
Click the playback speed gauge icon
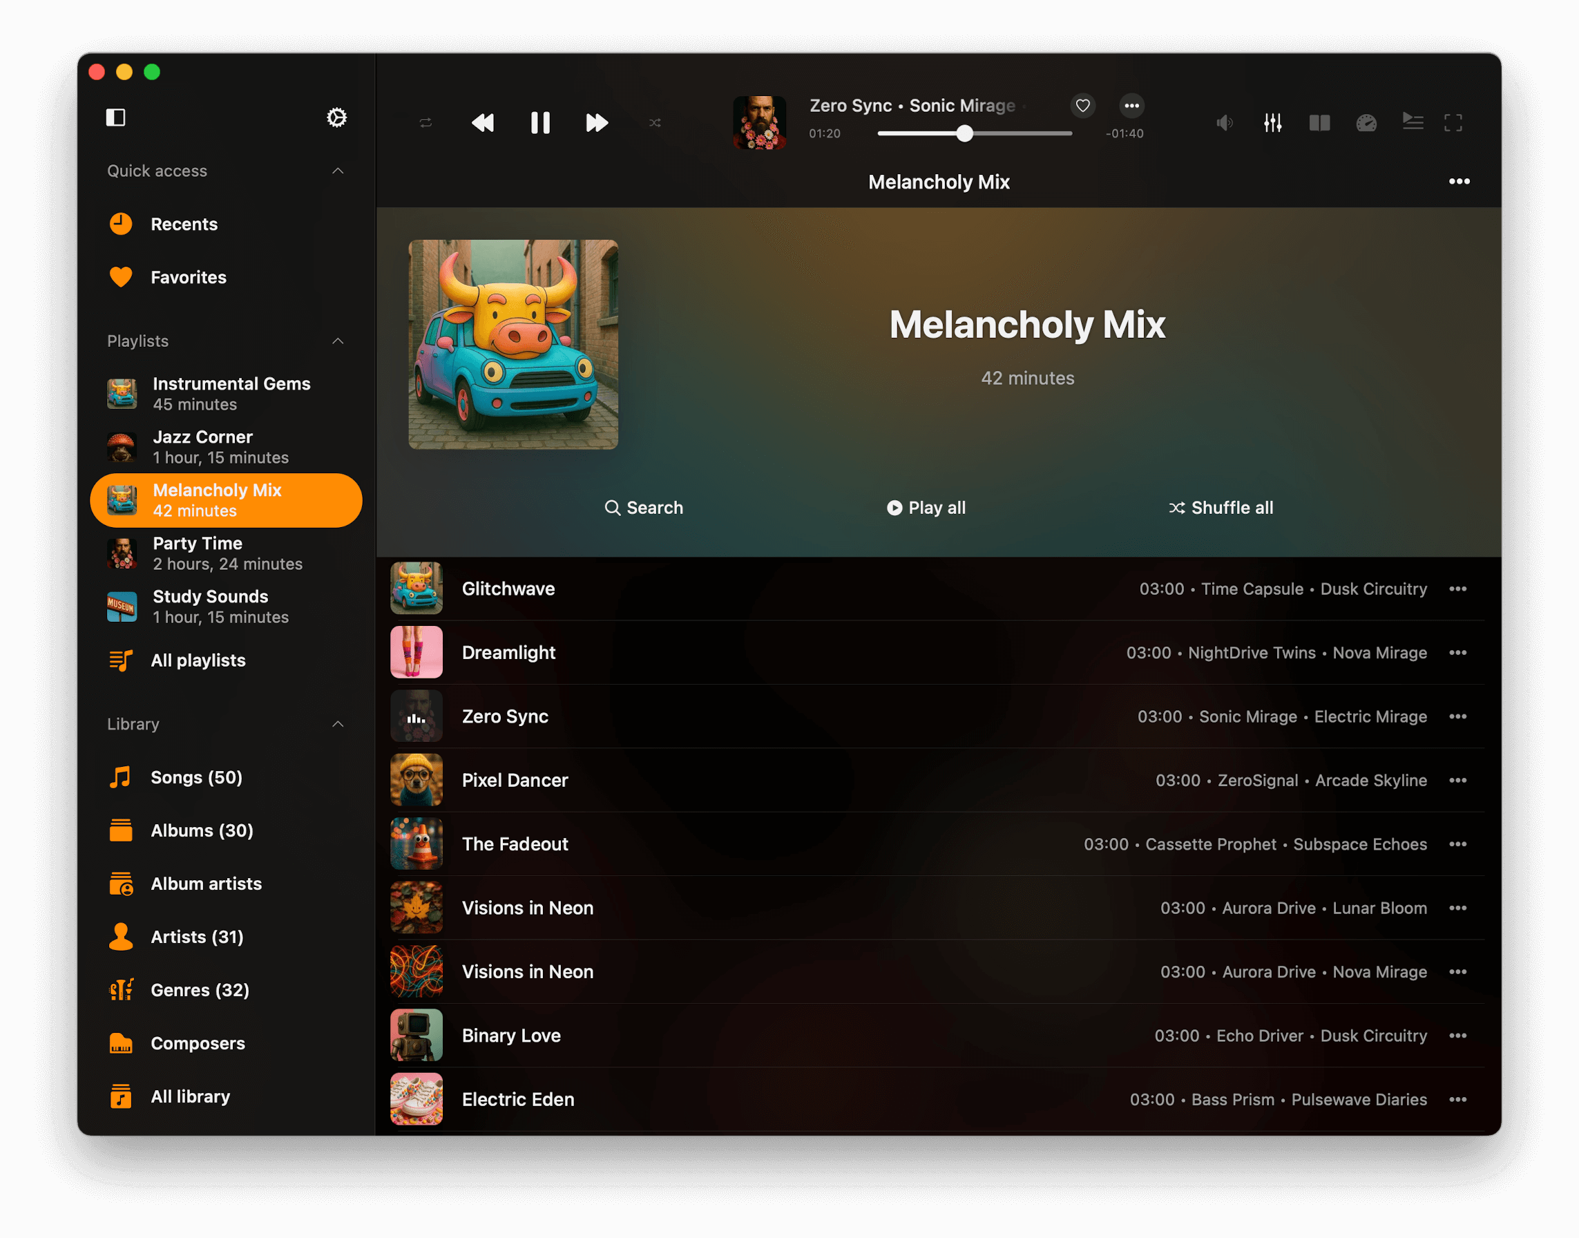click(x=1366, y=122)
